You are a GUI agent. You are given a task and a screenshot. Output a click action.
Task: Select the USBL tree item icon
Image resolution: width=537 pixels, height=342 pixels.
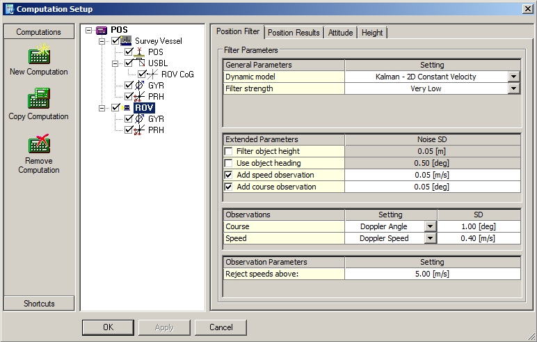pos(140,63)
